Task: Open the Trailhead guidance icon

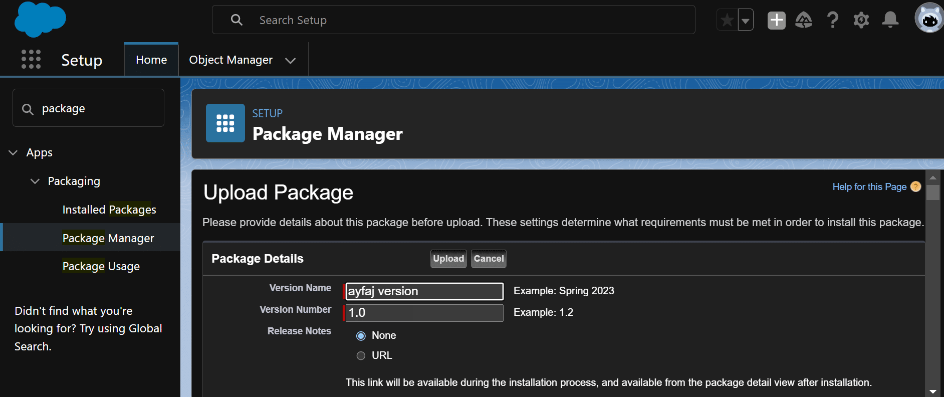Action: [804, 20]
